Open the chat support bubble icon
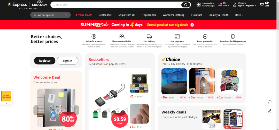 (x=269, y=102)
